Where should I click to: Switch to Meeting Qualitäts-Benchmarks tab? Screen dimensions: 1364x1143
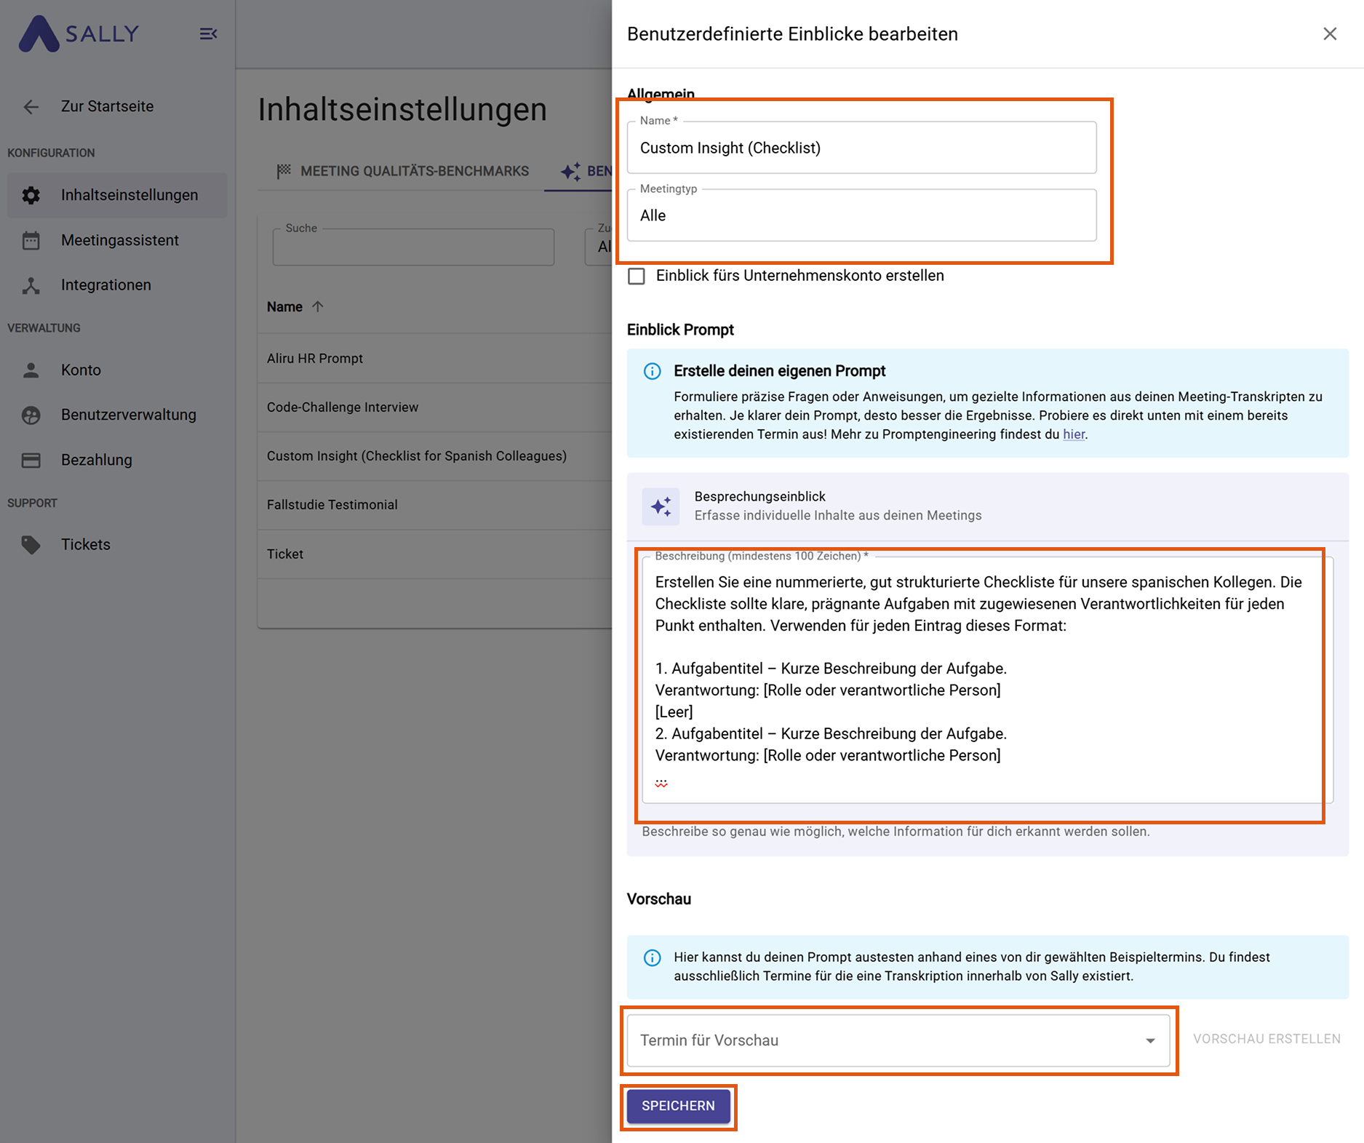[403, 171]
